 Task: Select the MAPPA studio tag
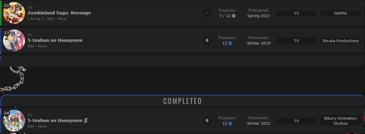[340, 13]
